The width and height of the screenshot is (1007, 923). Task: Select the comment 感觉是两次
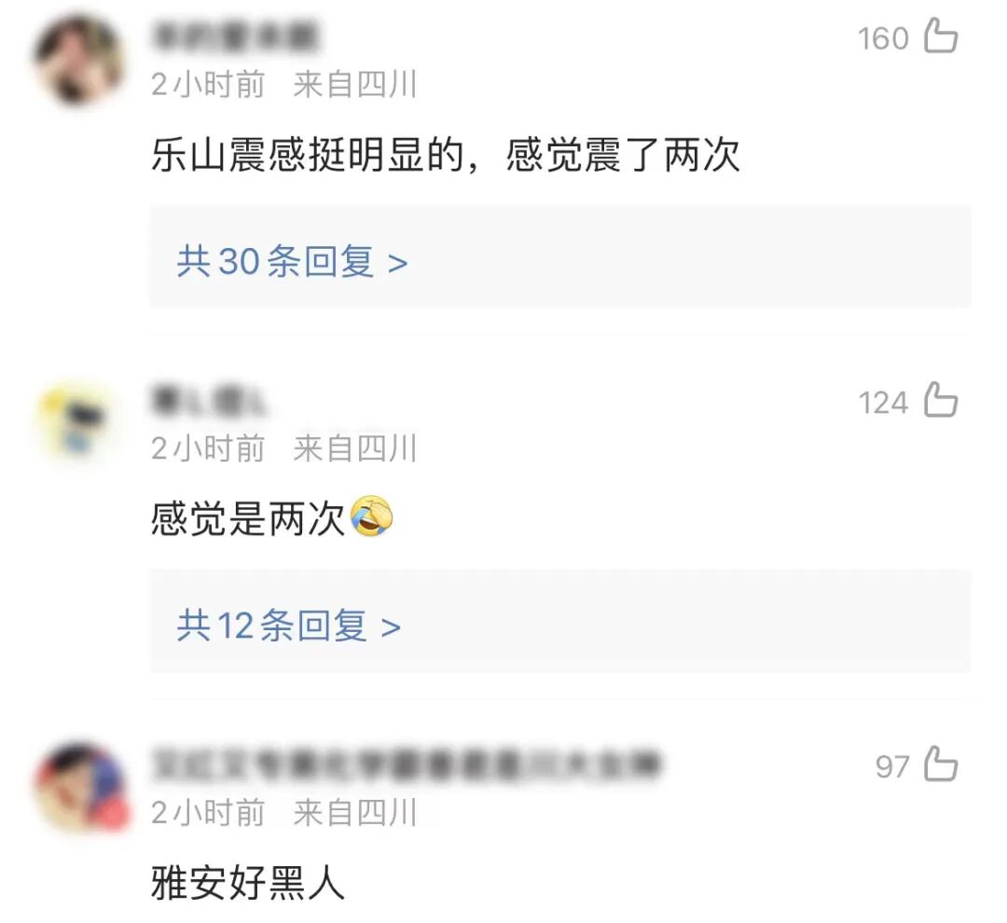coord(248,519)
